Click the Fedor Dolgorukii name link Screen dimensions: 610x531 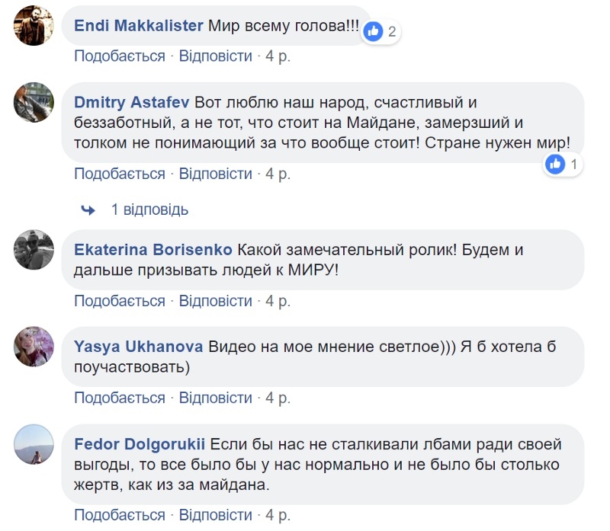[140, 443]
